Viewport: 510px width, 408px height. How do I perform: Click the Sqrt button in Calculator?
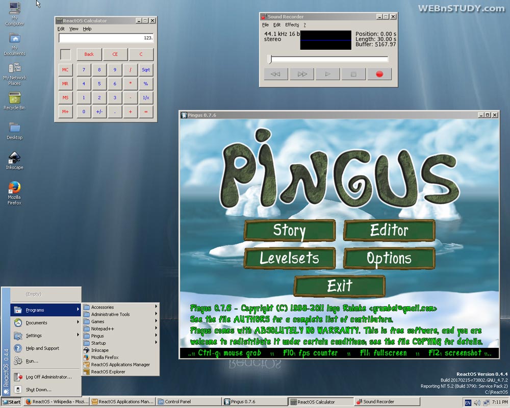point(146,70)
